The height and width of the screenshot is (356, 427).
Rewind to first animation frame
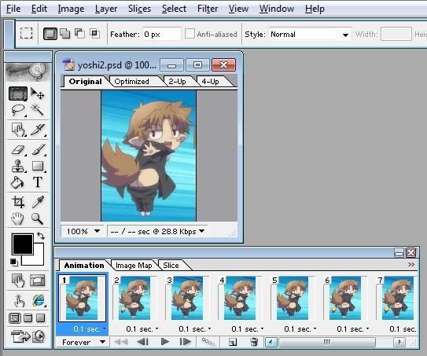pos(120,342)
